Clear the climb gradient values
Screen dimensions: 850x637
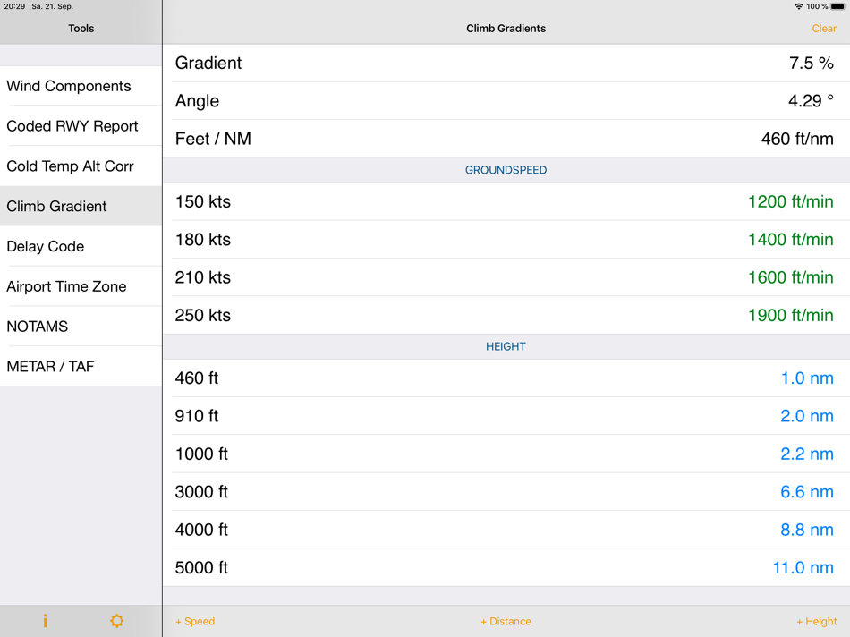point(824,28)
